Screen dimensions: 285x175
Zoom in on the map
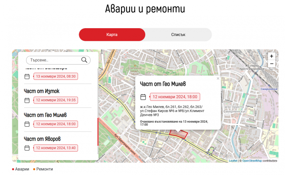271,56
